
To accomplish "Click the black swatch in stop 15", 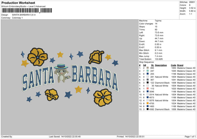I will point(148,109).
